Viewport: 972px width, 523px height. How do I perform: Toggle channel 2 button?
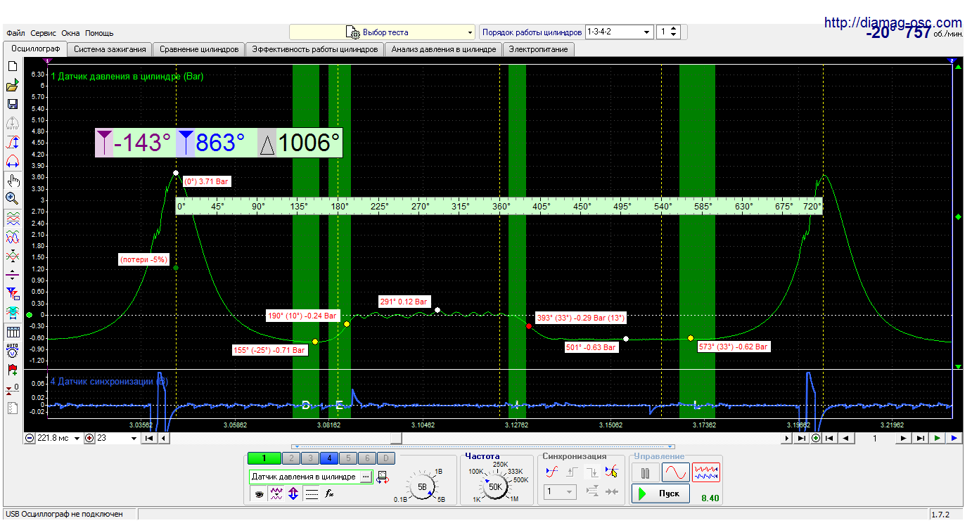click(x=290, y=458)
